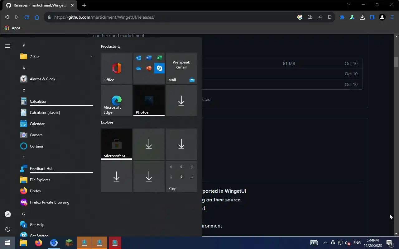This screenshot has width=399, height=249.
Task: Jump to the # section header
Action: point(24,46)
